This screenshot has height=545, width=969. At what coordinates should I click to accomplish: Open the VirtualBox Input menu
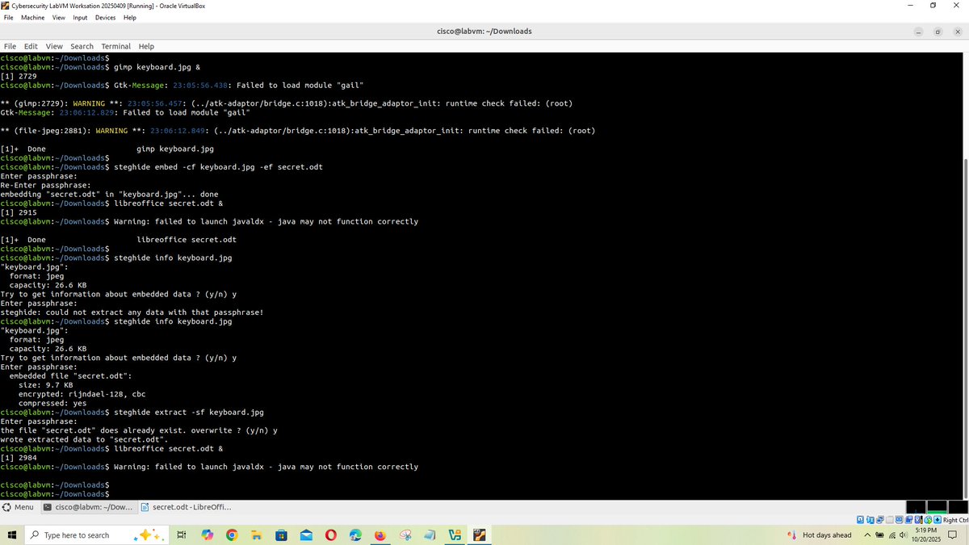point(80,17)
